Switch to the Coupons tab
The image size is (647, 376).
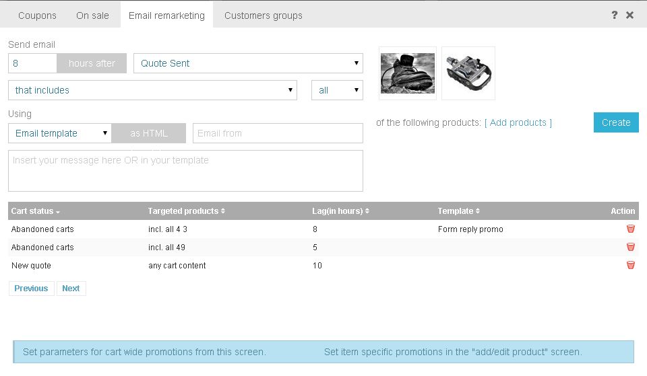[37, 15]
